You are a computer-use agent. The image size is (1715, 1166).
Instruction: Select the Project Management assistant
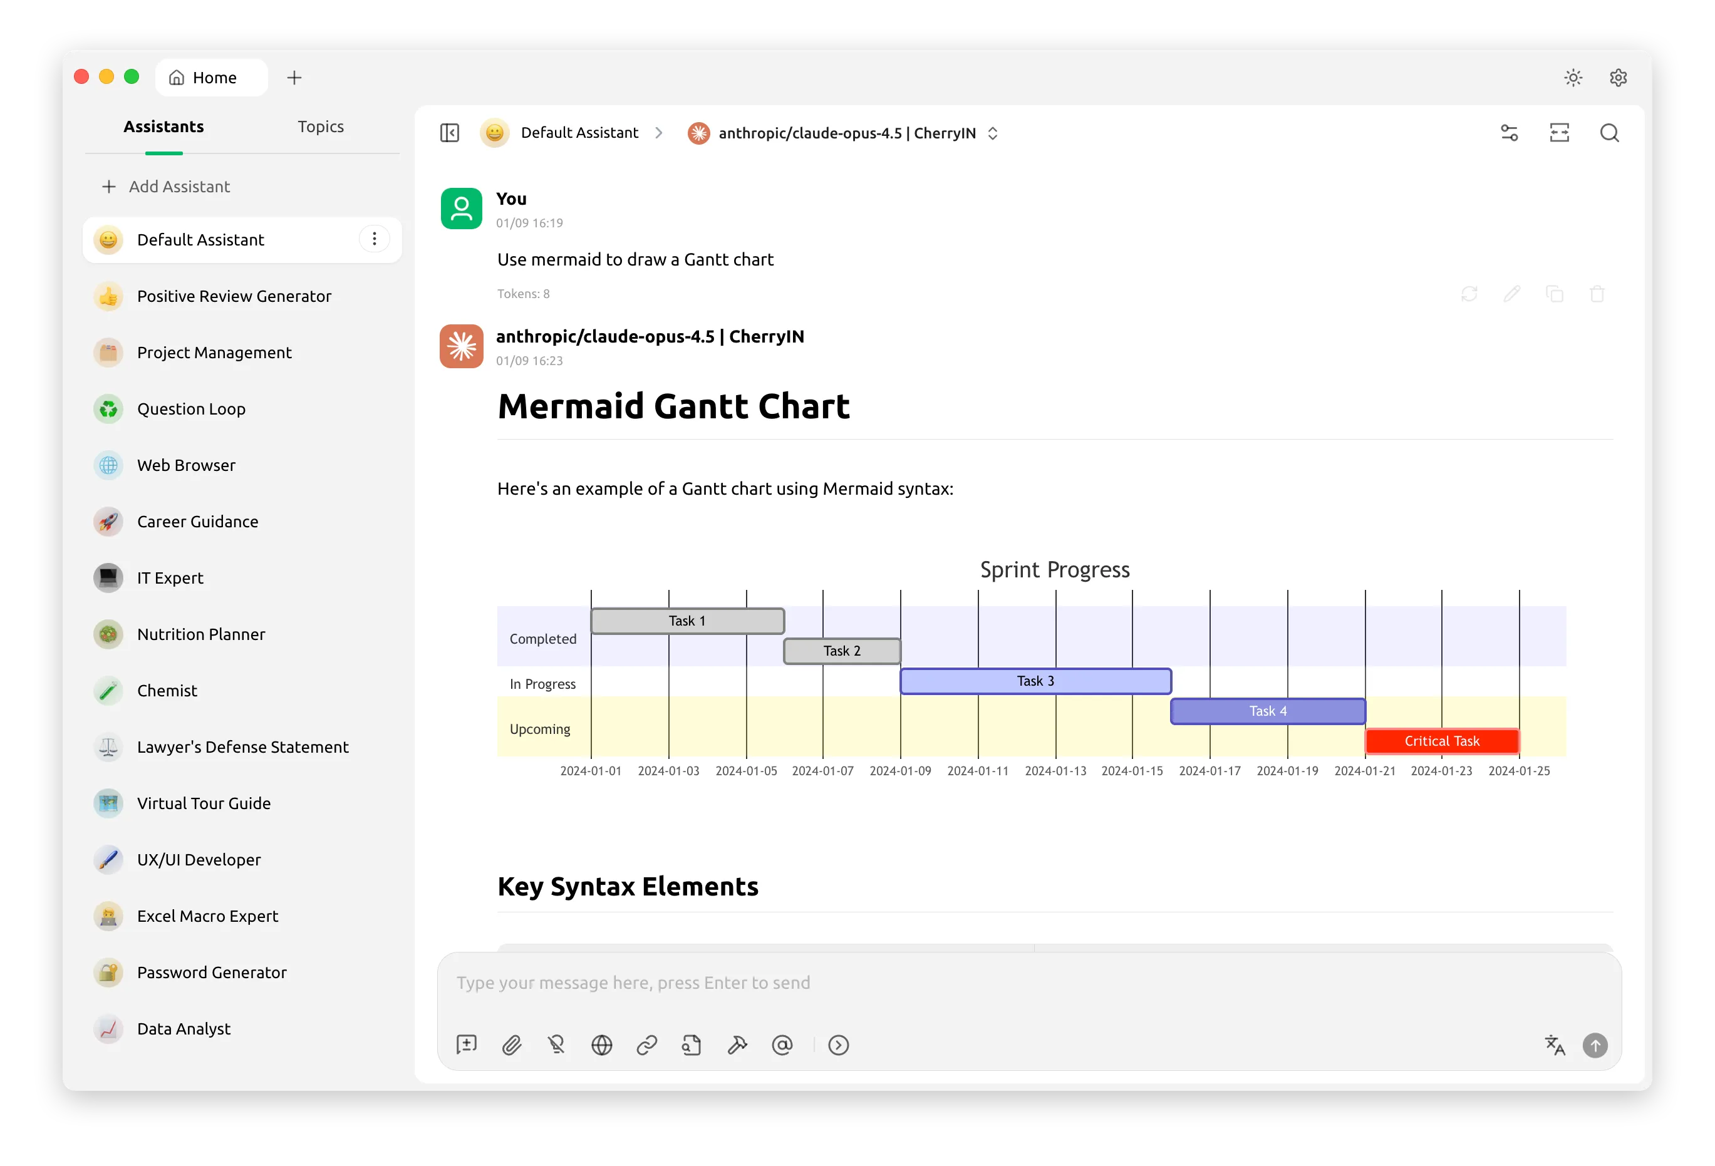[x=214, y=353]
